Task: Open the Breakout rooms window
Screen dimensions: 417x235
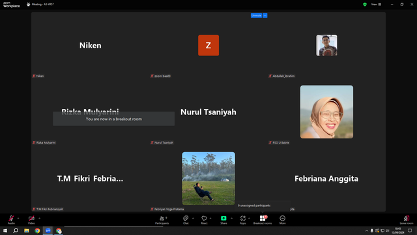Action: (x=263, y=220)
